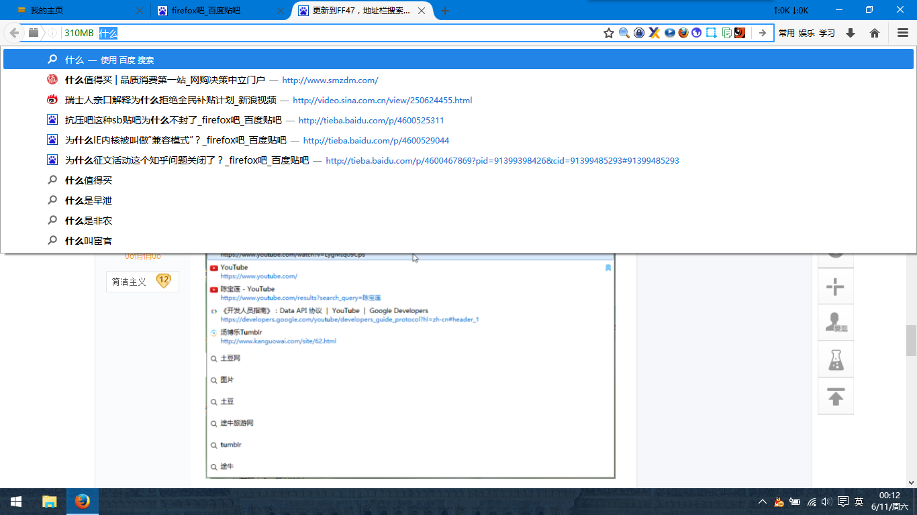Click the user silhouette icon in right sidebar
Viewport: 917px width, 515px height.
click(x=835, y=323)
